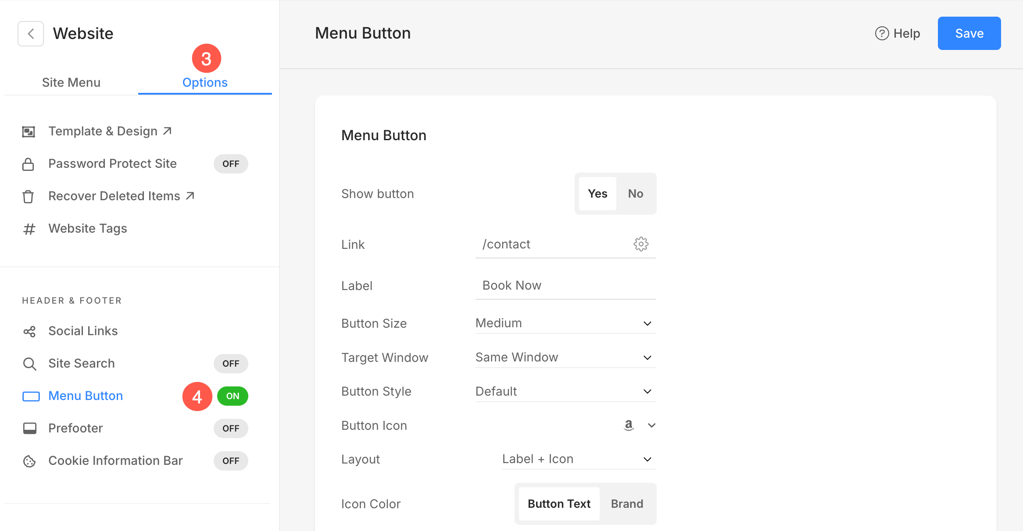Choose Brand for Icon Color
1023x531 pixels.
(627, 504)
